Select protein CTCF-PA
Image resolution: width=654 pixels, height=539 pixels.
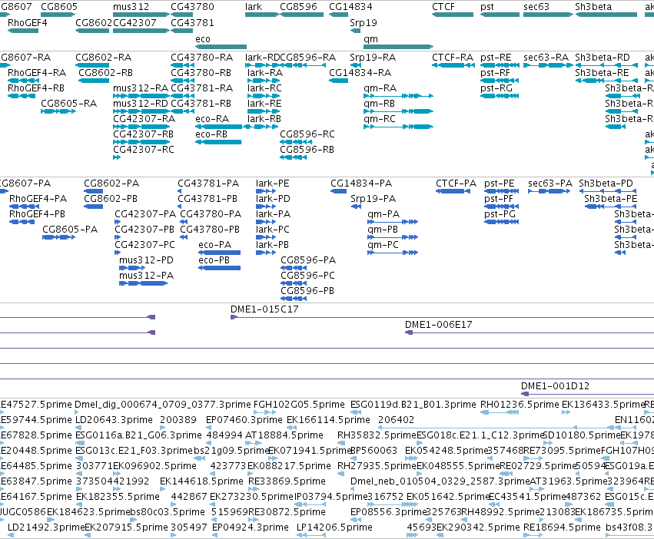[456, 184]
